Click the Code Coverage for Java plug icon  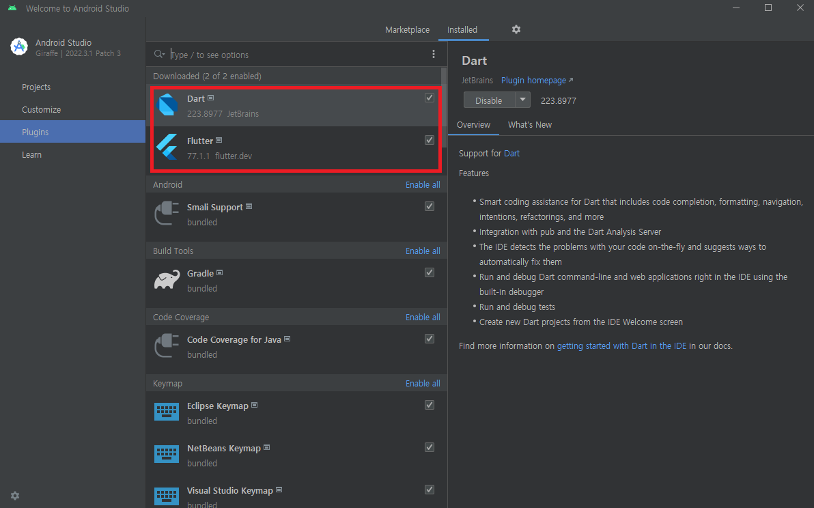pos(167,346)
